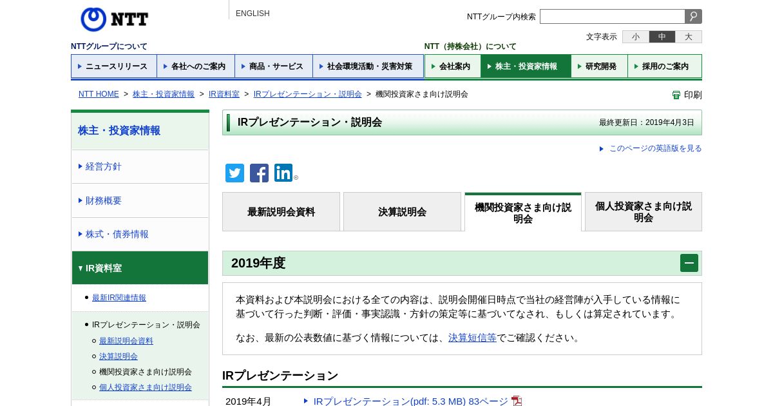Click 最終更新日:2019年4月3日 text
The height and width of the screenshot is (406, 773).
point(647,122)
